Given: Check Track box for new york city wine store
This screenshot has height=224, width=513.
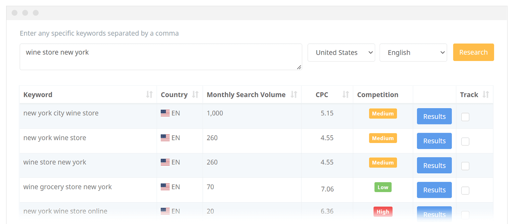Looking at the screenshot, I should pos(465,117).
